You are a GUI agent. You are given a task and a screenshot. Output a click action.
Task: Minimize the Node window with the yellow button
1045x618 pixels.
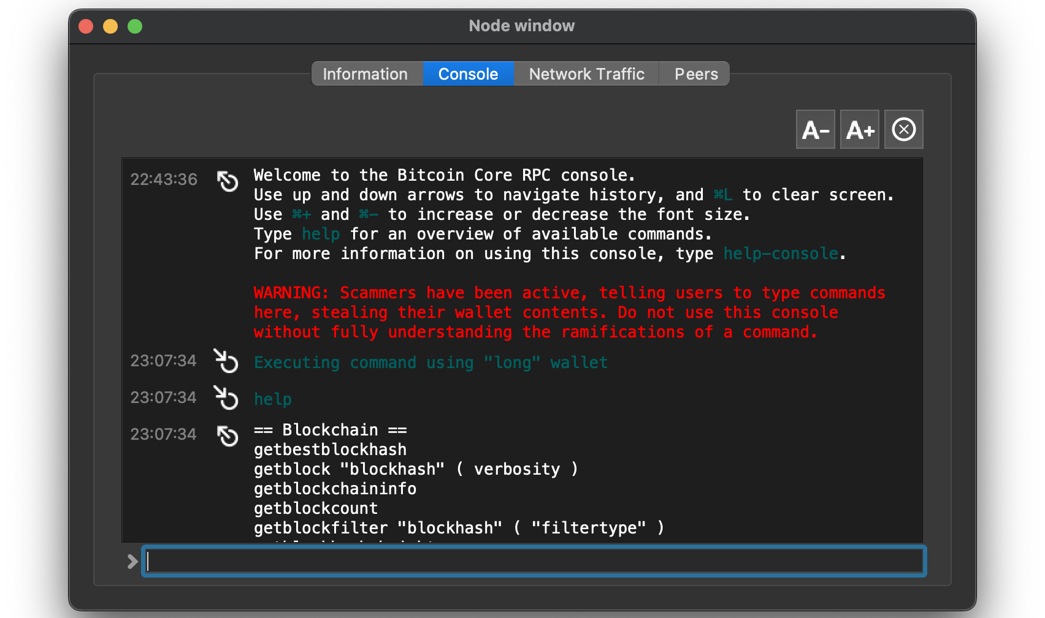click(110, 26)
